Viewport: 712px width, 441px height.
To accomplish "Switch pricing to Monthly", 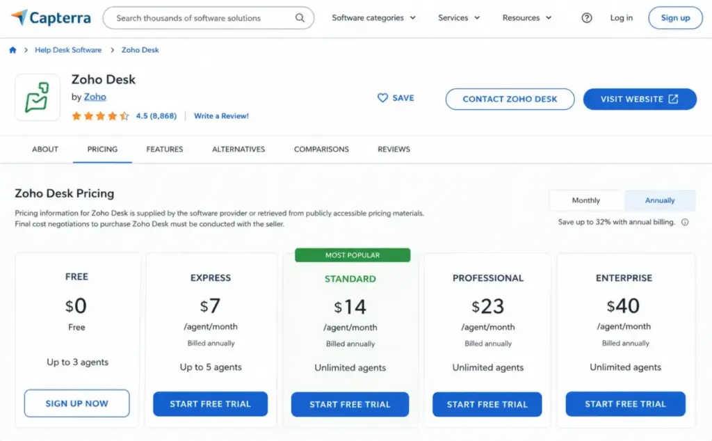I will (x=586, y=200).
